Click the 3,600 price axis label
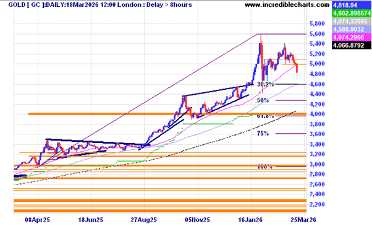 [x=317, y=134]
